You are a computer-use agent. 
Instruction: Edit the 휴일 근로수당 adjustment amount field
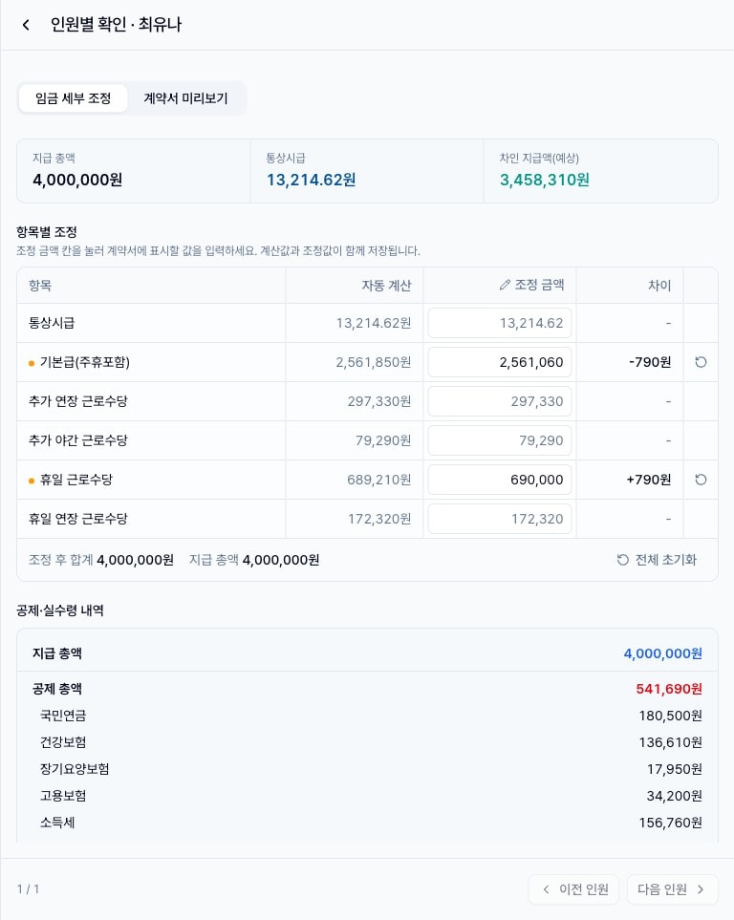tap(500, 480)
